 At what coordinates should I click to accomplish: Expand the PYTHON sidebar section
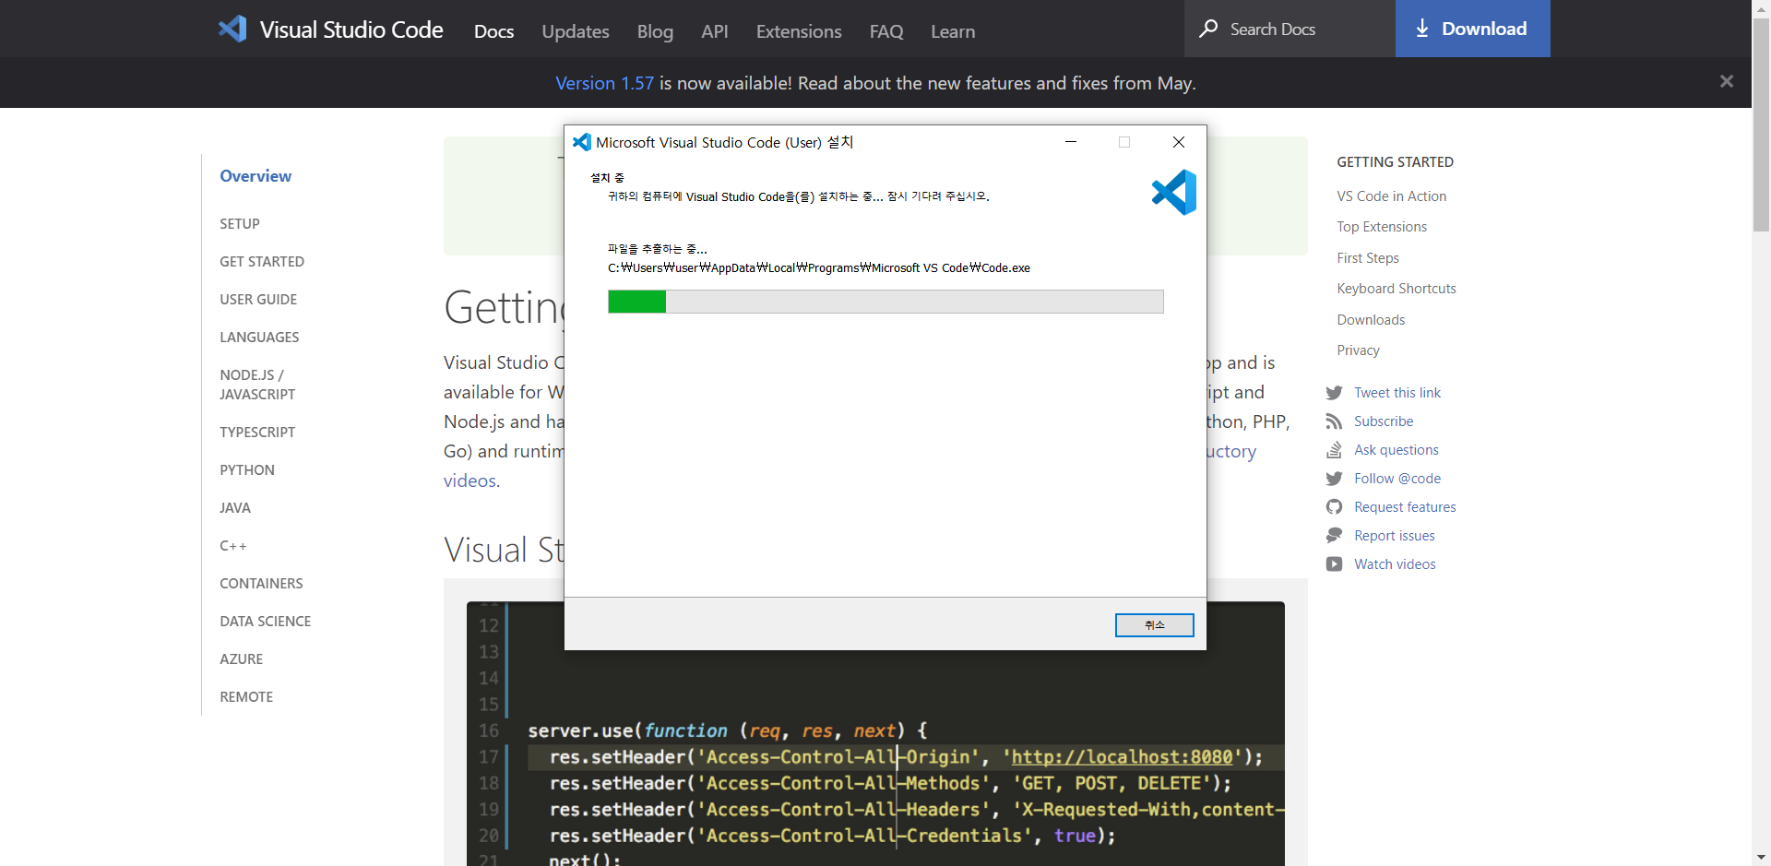pos(247,470)
